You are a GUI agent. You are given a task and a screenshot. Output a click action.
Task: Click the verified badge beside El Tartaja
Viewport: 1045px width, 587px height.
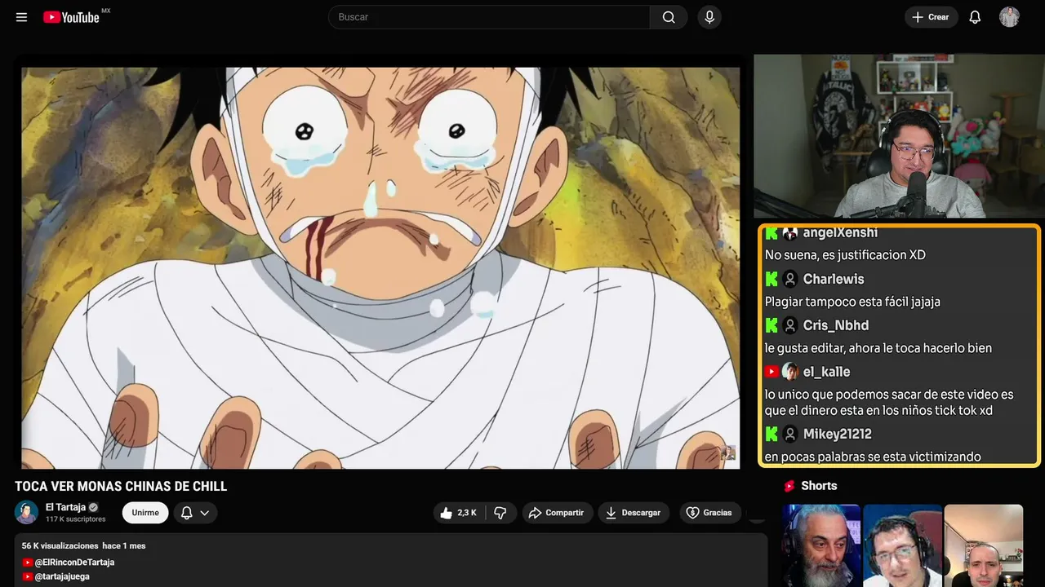point(93,507)
